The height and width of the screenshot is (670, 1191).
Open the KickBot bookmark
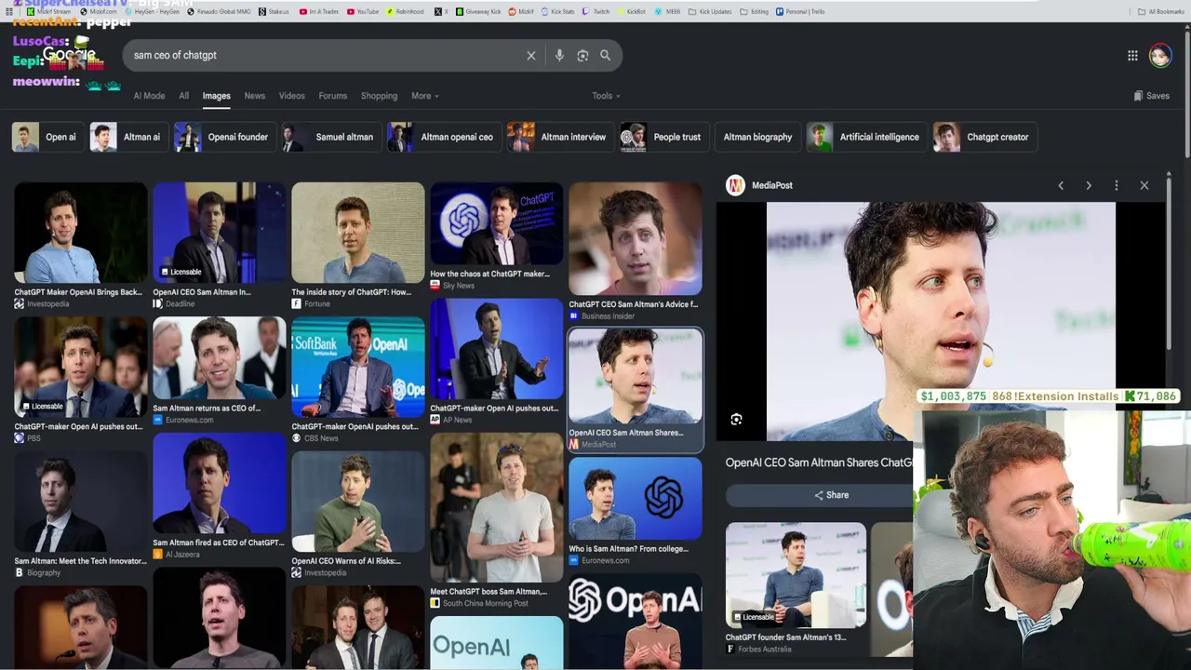pos(631,12)
